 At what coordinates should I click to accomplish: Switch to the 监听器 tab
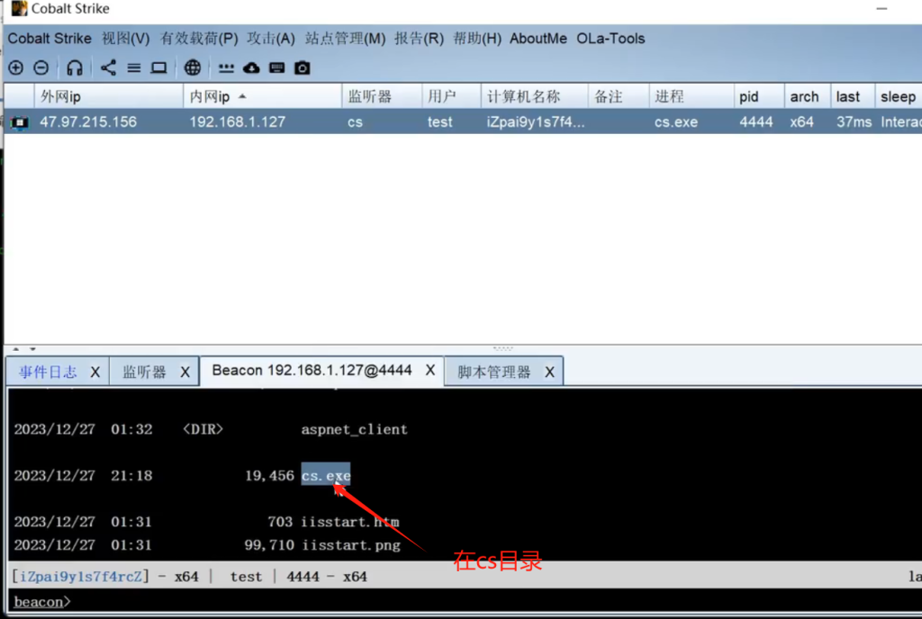tap(144, 372)
